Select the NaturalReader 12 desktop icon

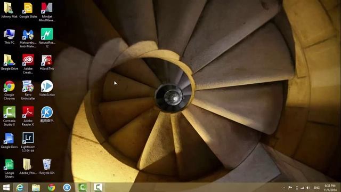47,38
